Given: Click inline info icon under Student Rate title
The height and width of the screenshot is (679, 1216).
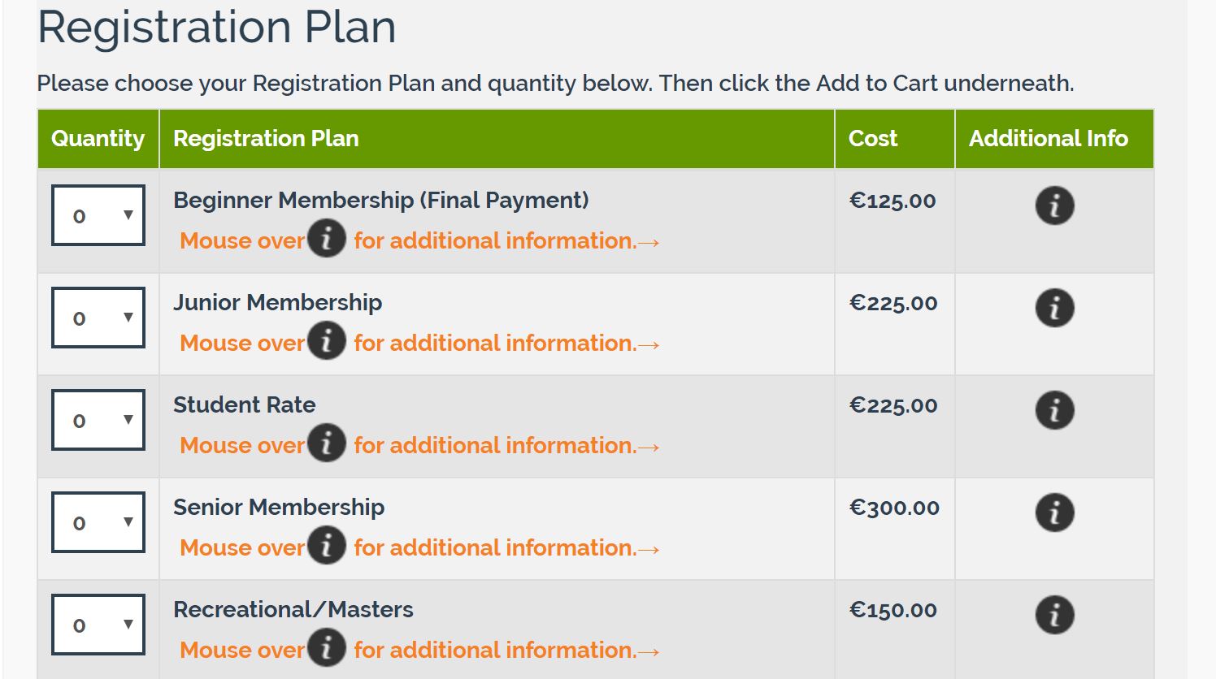Looking at the screenshot, I should point(327,443).
